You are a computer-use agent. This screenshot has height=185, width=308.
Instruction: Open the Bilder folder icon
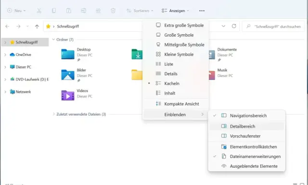tap(68, 75)
